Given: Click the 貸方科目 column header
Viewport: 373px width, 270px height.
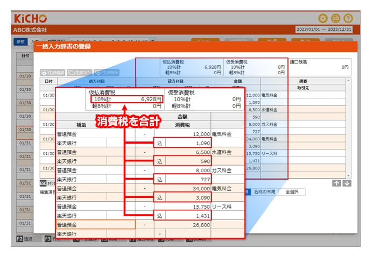Looking at the screenshot, I should click(x=175, y=81).
